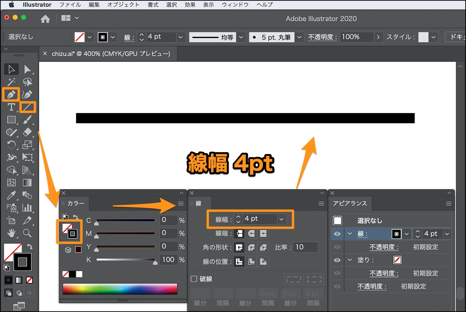Viewport: 466px width, 312px height.
Task: Set round join corner shape
Action: coord(252,247)
